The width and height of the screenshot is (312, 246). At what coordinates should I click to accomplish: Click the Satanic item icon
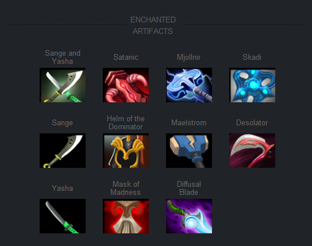point(126,85)
